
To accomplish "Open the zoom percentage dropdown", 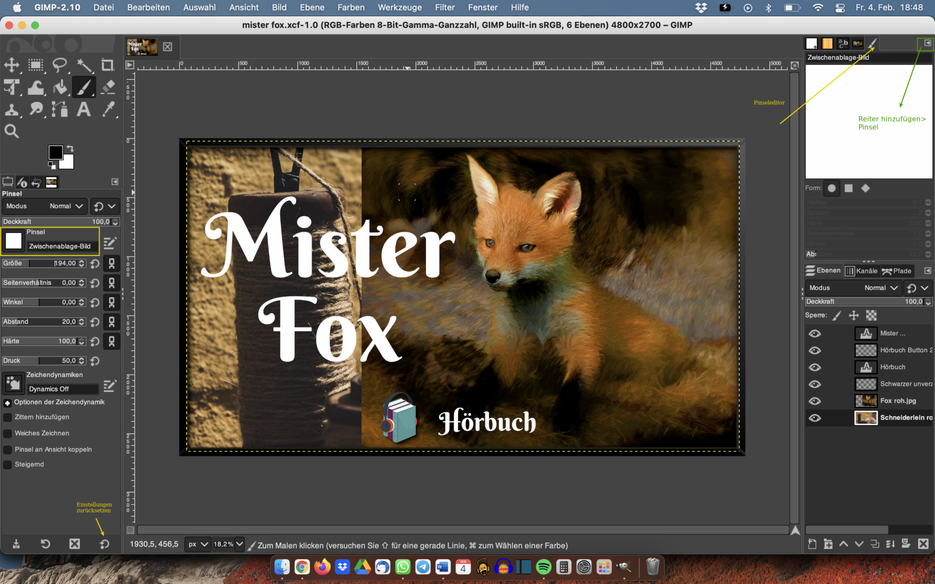I will point(239,544).
